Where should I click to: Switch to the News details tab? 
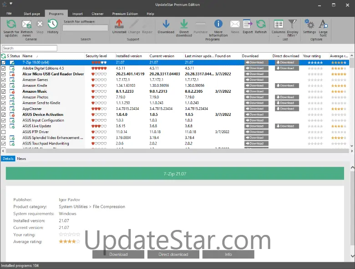[x=21, y=159]
